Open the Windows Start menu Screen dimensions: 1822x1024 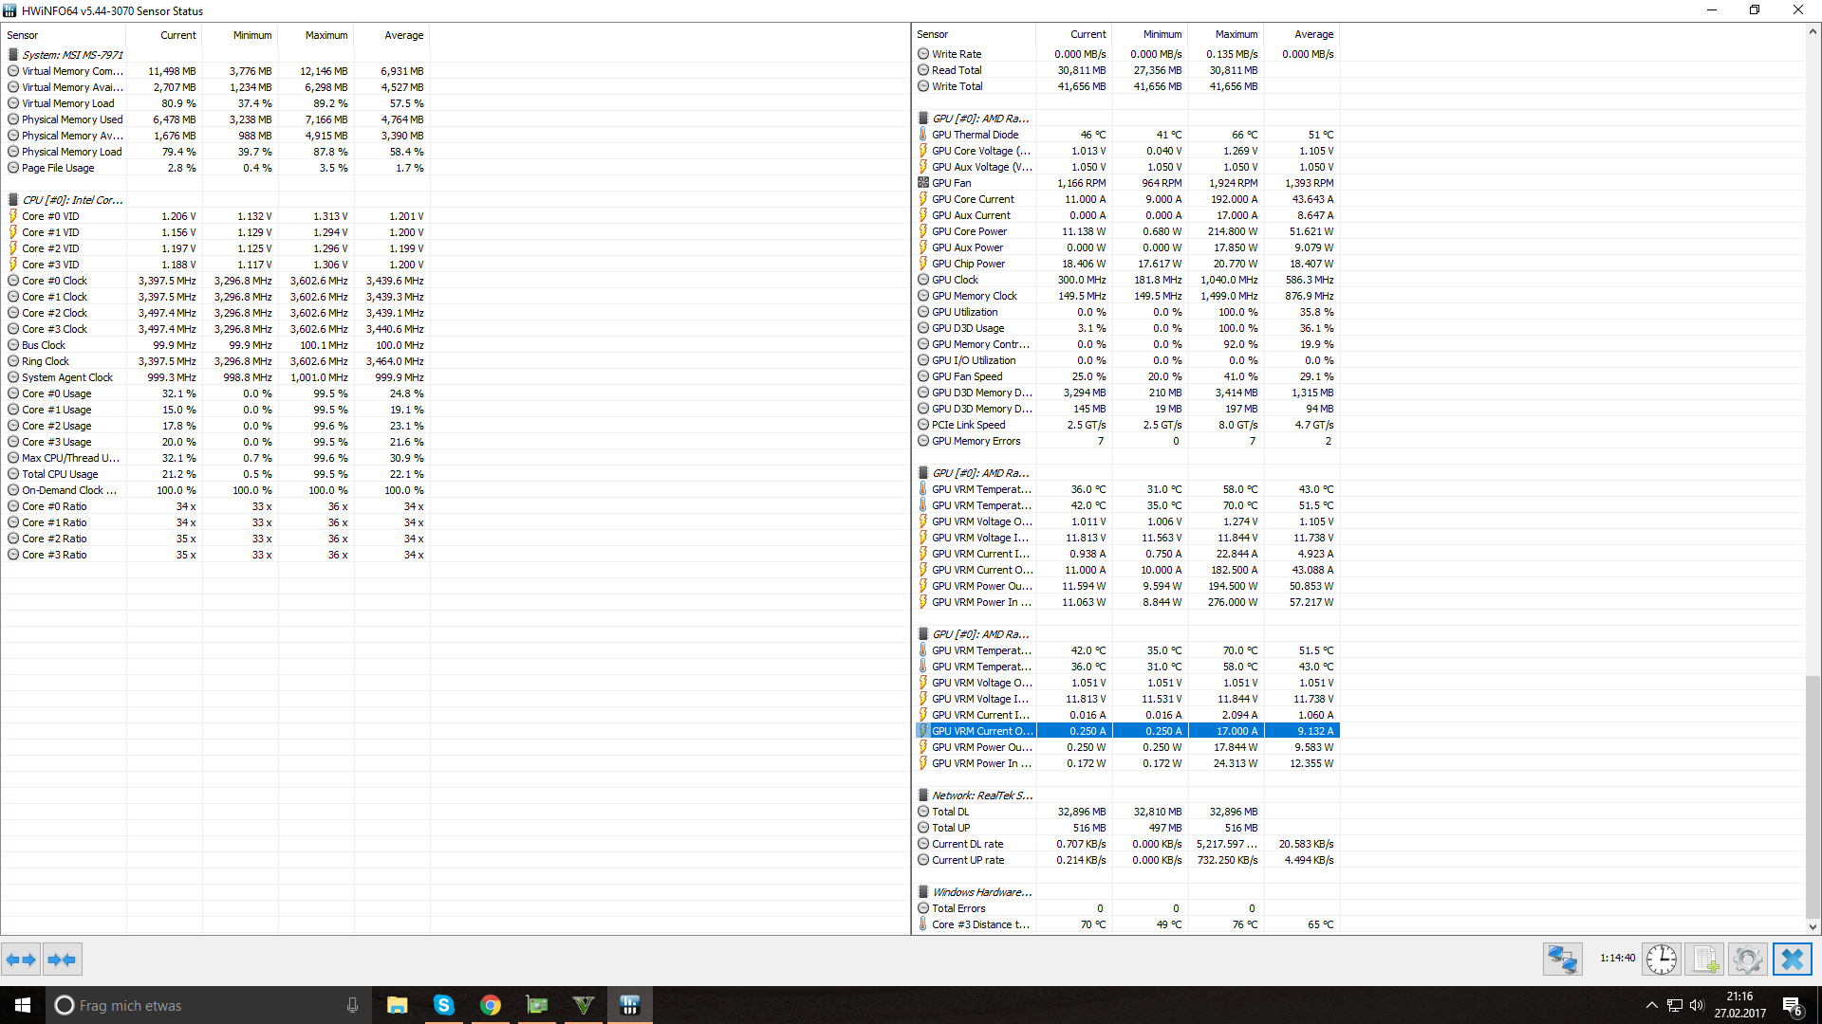(x=23, y=1005)
